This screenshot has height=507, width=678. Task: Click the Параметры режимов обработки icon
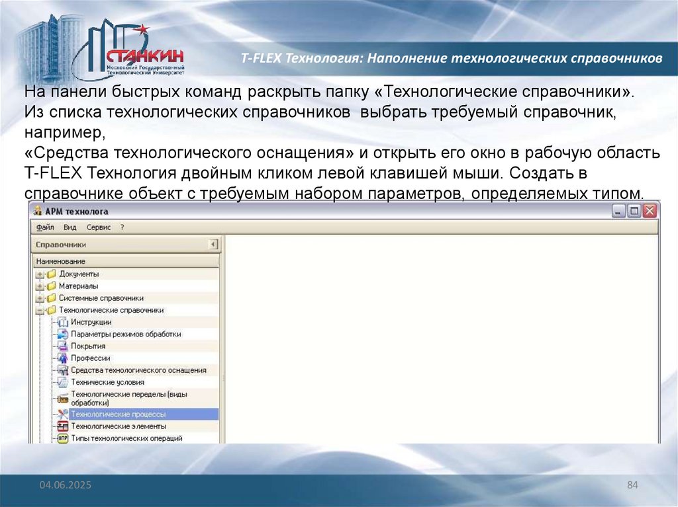click(x=63, y=334)
